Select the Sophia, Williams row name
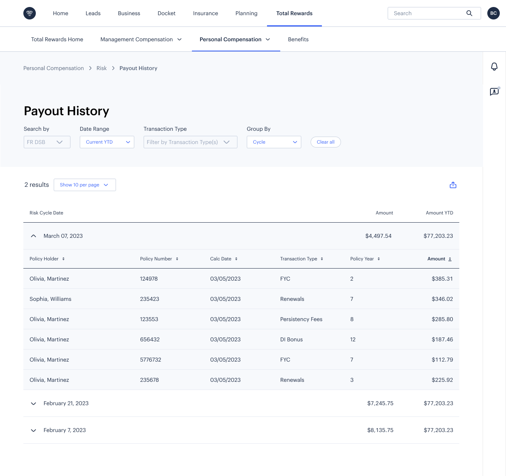The image size is (506, 476). pyautogui.click(x=51, y=299)
